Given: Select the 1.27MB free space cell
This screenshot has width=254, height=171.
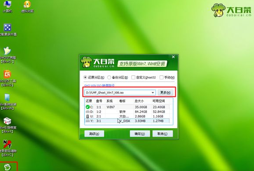Looking at the screenshot, I should (158, 121).
